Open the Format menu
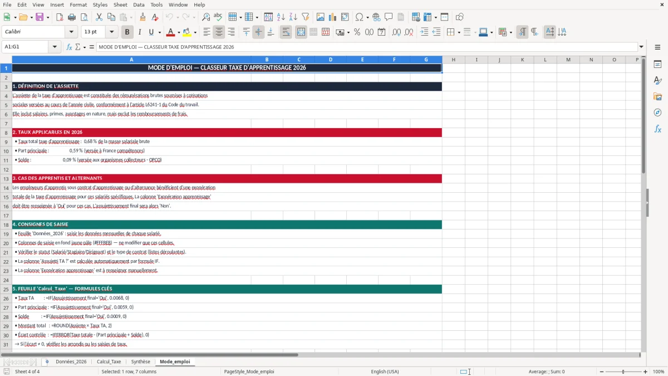The width and height of the screenshot is (668, 376). point(78,4)
